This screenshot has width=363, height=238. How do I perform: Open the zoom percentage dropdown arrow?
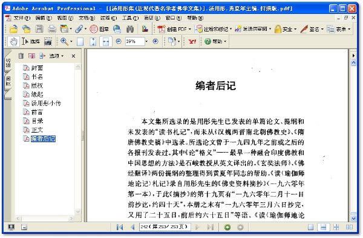coord(146,41)
